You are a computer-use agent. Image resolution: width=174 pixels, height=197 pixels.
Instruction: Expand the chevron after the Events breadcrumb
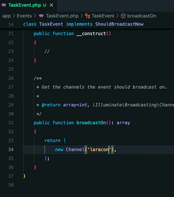[x=35, y=16]
